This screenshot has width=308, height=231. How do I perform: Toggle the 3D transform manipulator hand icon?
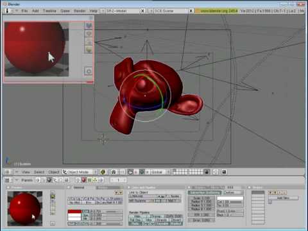tap(130, 172)
